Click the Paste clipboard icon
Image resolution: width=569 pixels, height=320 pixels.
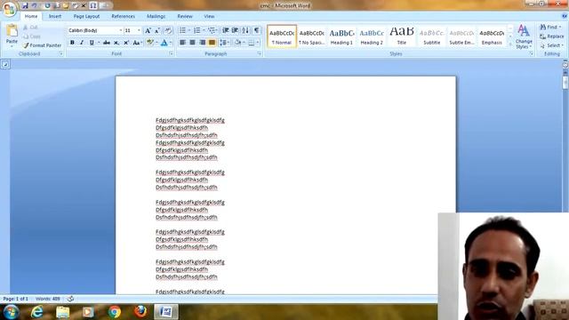[x=12, y=31]
